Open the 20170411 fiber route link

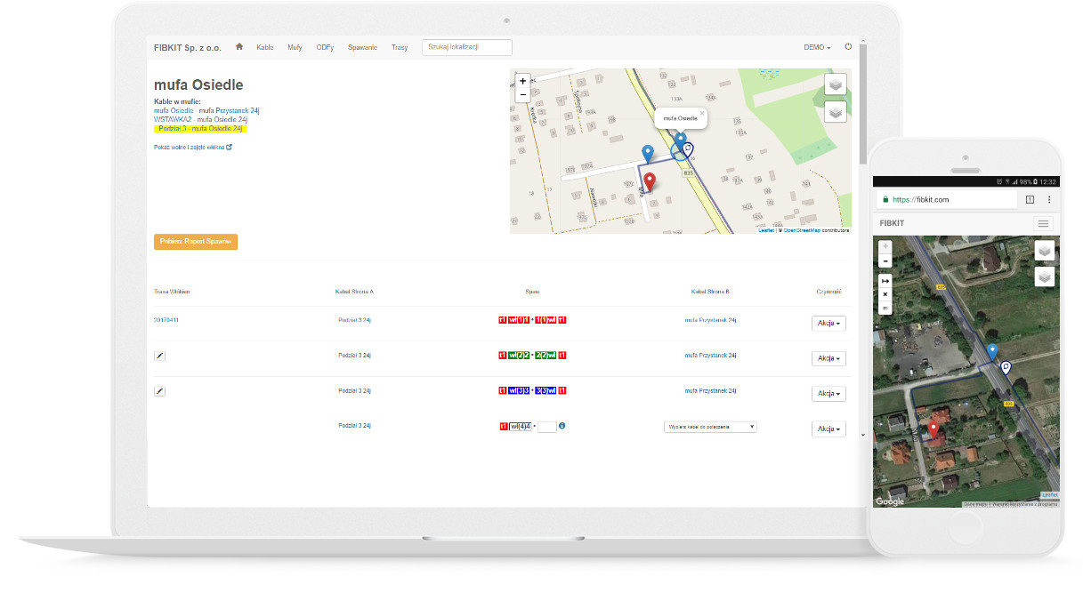click(166, 320)
